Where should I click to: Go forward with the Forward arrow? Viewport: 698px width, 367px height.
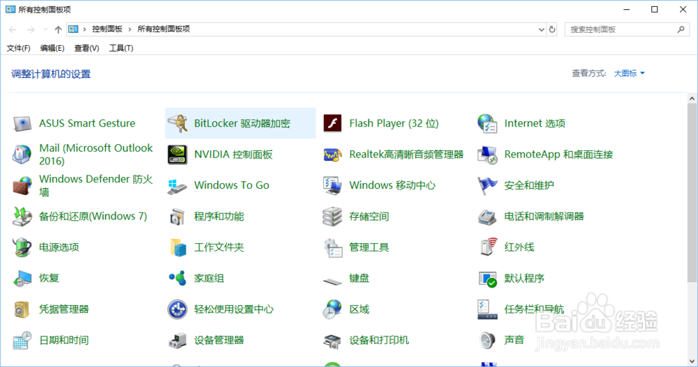31,29
